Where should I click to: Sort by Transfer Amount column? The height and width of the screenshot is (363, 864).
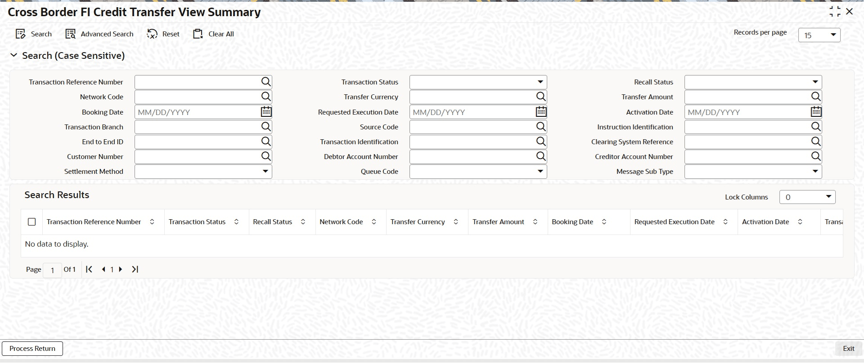(535, 222)
